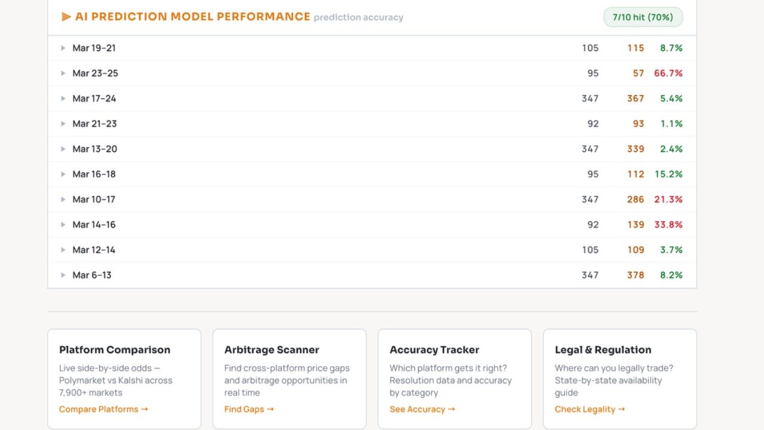Select the Arbitrage Scanner card title
764x430 pixels.
coord(272,350)
